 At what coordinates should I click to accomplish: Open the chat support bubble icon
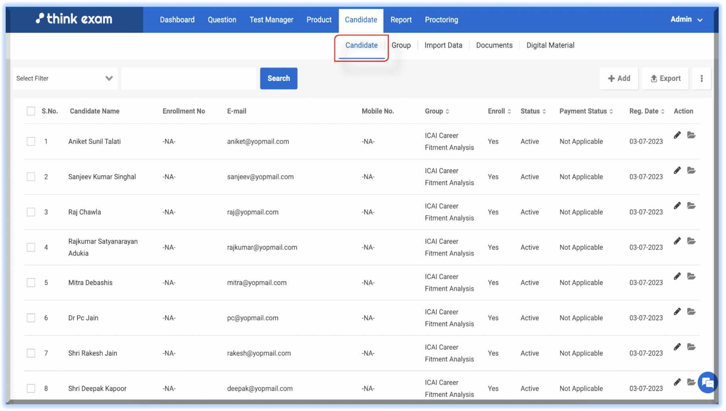[x=708, y=382]
